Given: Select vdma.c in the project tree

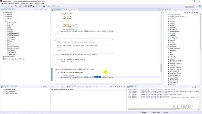Looking at the screenshot, I should 11,42.
